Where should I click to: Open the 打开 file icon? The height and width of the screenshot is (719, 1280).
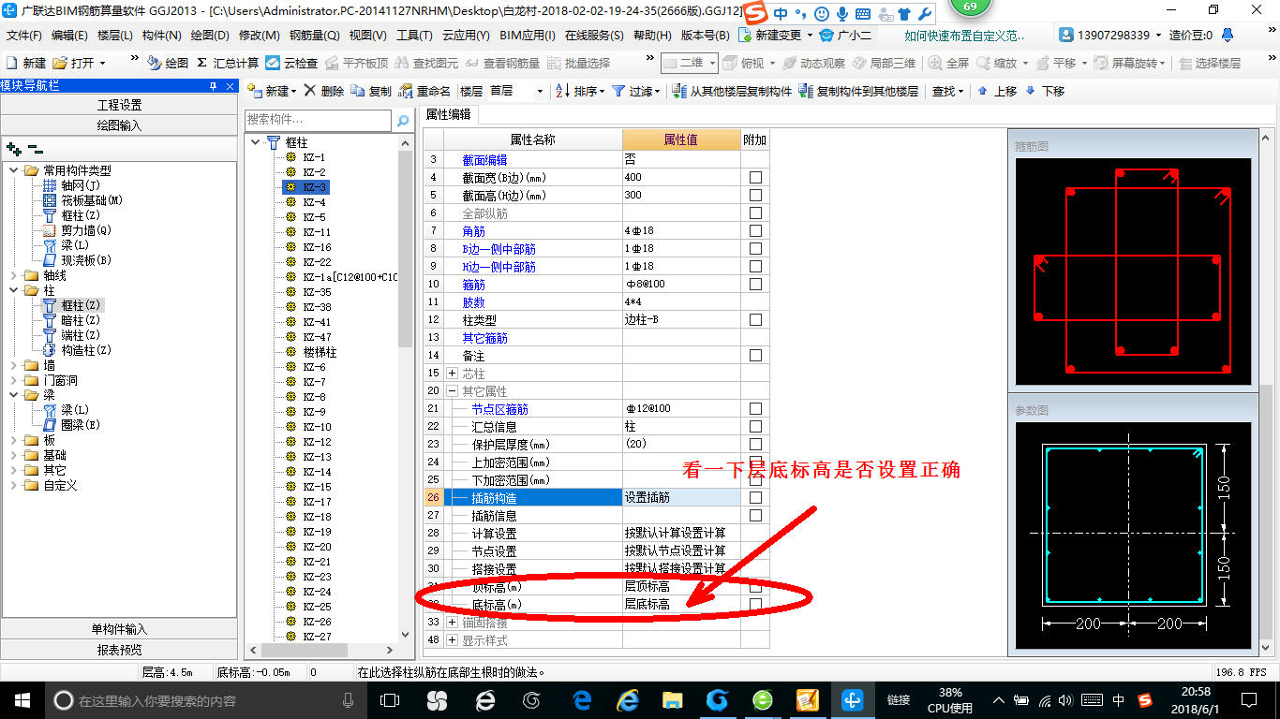tap(60, 63)
